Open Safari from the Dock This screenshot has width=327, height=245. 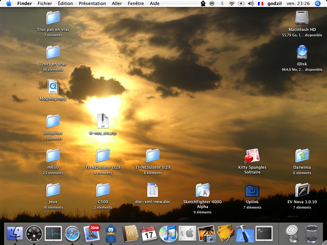point(72,234)
